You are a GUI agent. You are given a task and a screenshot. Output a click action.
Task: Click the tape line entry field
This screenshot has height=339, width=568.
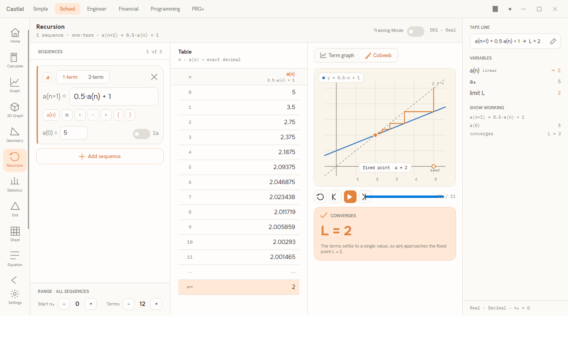(x=515, y=41)
